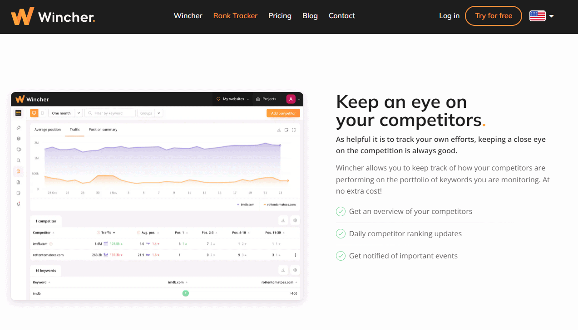The image size is (578, 330).
Task: Click 'Daily competitor ranking updates' text
Action: coord(405,234)
